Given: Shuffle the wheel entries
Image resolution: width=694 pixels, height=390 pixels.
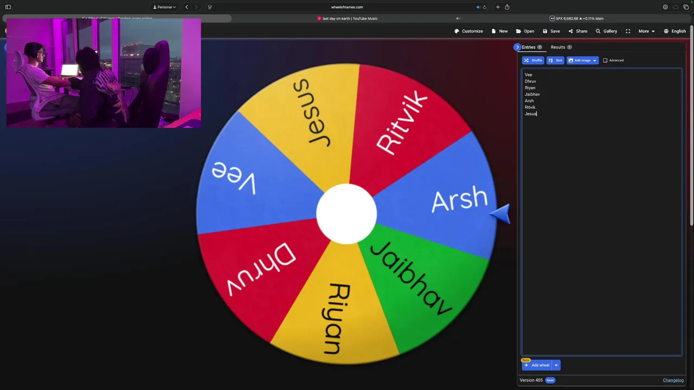Looking at the screenshot, I should click(533, 60).
